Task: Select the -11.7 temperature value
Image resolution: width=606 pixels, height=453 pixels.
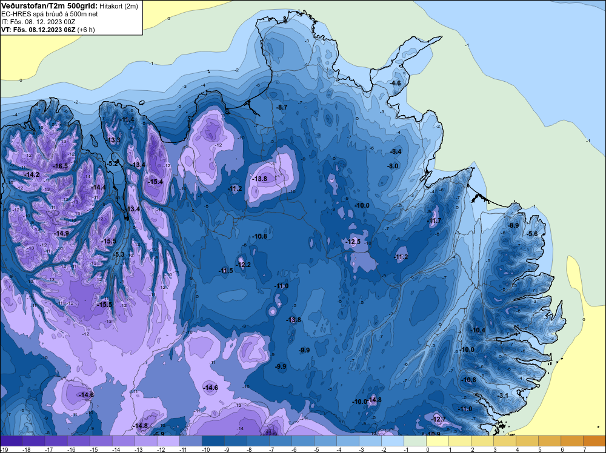Action: (x=435, y=221)
